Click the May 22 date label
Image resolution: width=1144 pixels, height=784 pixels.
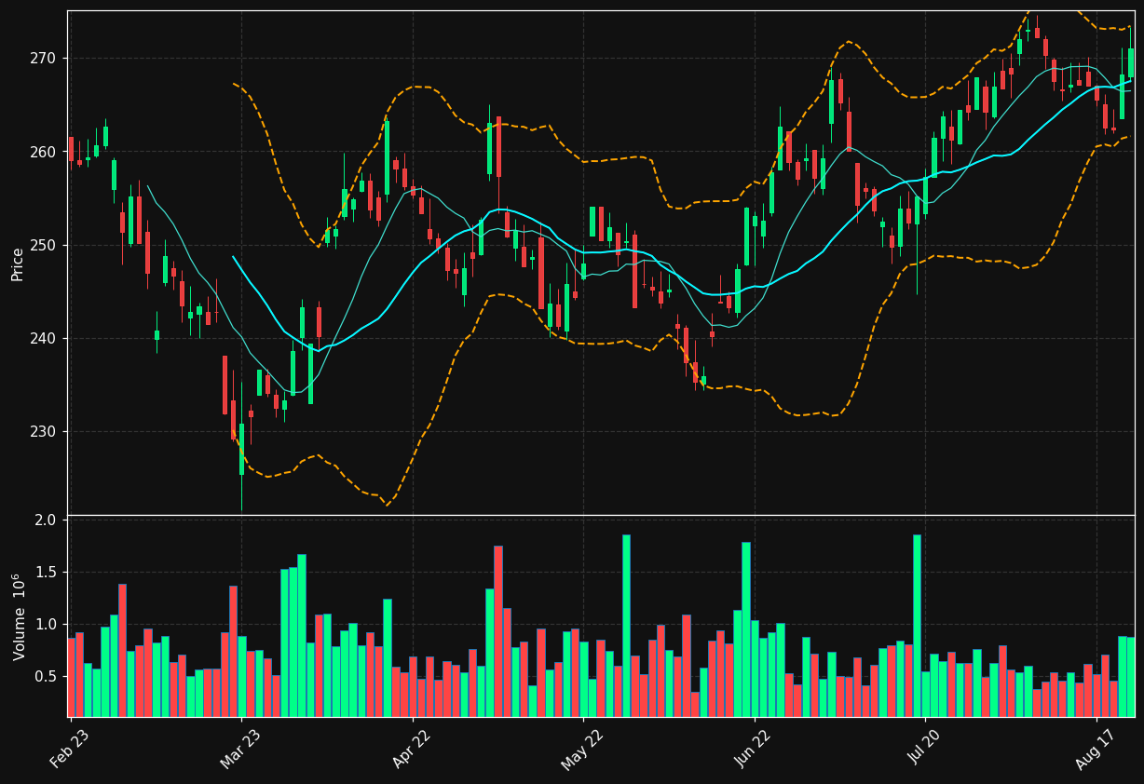pyautogui.click(x=582, y=749)
